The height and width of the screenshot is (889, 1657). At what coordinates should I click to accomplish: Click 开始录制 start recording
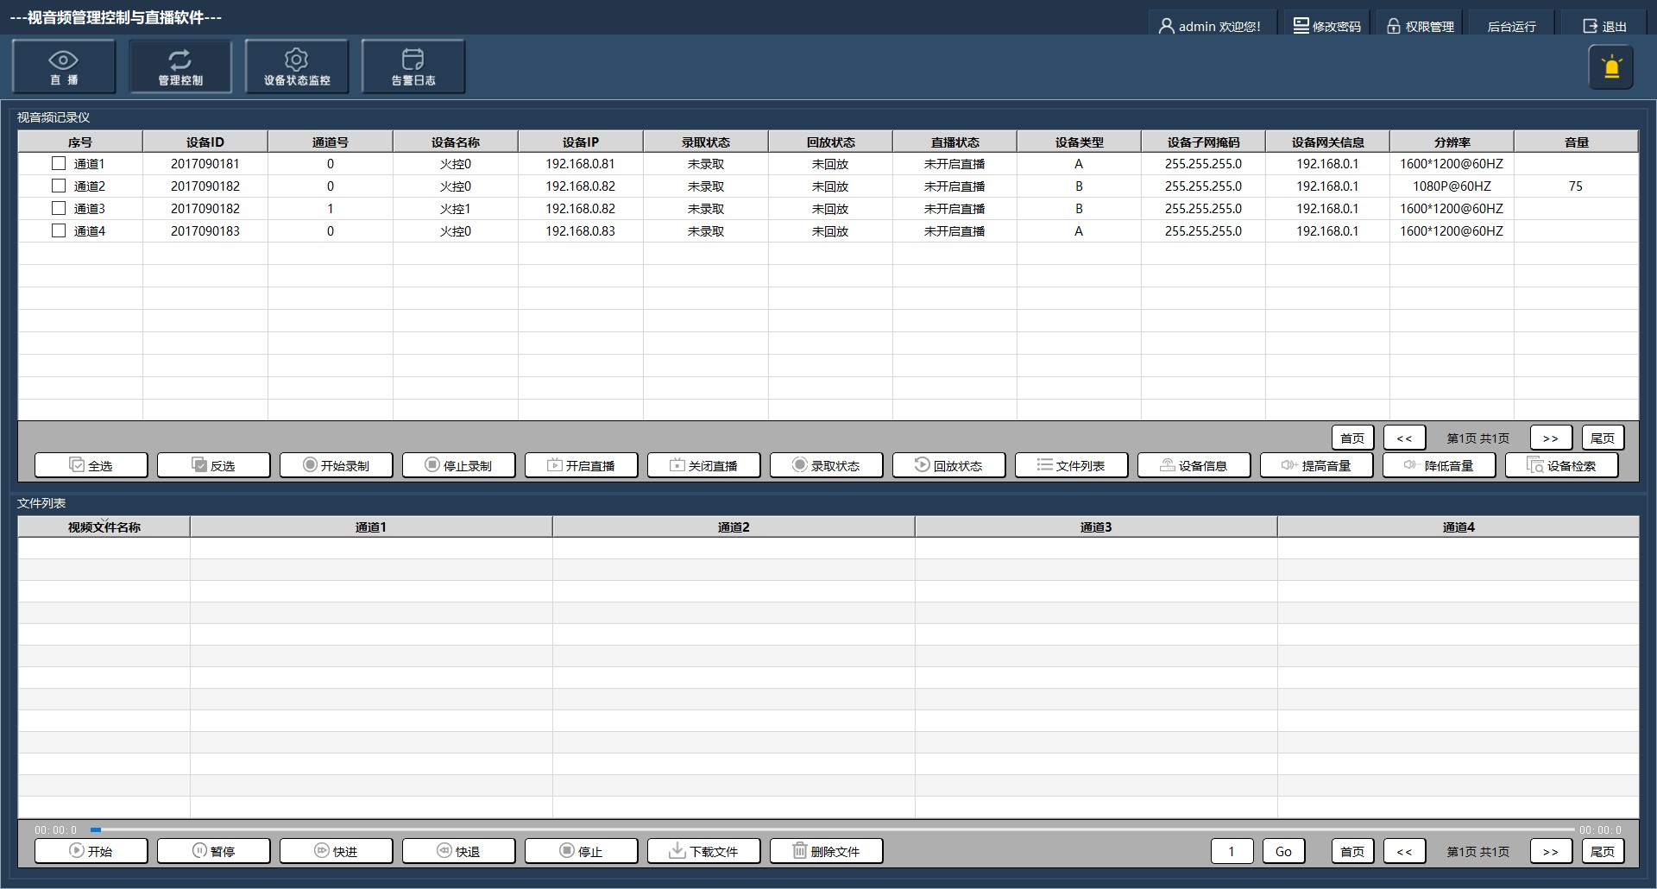coord(337,465)
